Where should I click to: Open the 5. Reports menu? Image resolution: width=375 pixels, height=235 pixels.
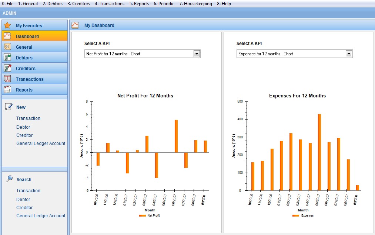[x=139, y=4]
